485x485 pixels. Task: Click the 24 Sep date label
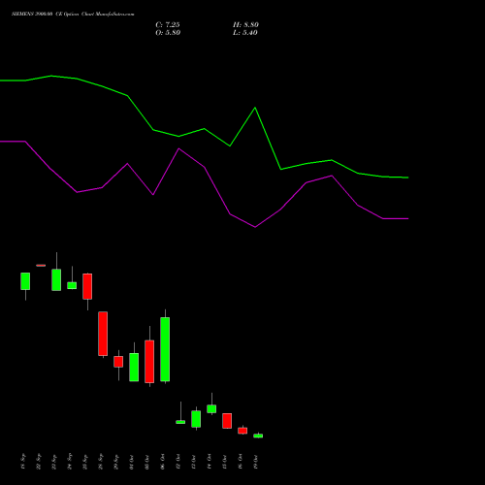pyautogui.click(x=70, y=462)
